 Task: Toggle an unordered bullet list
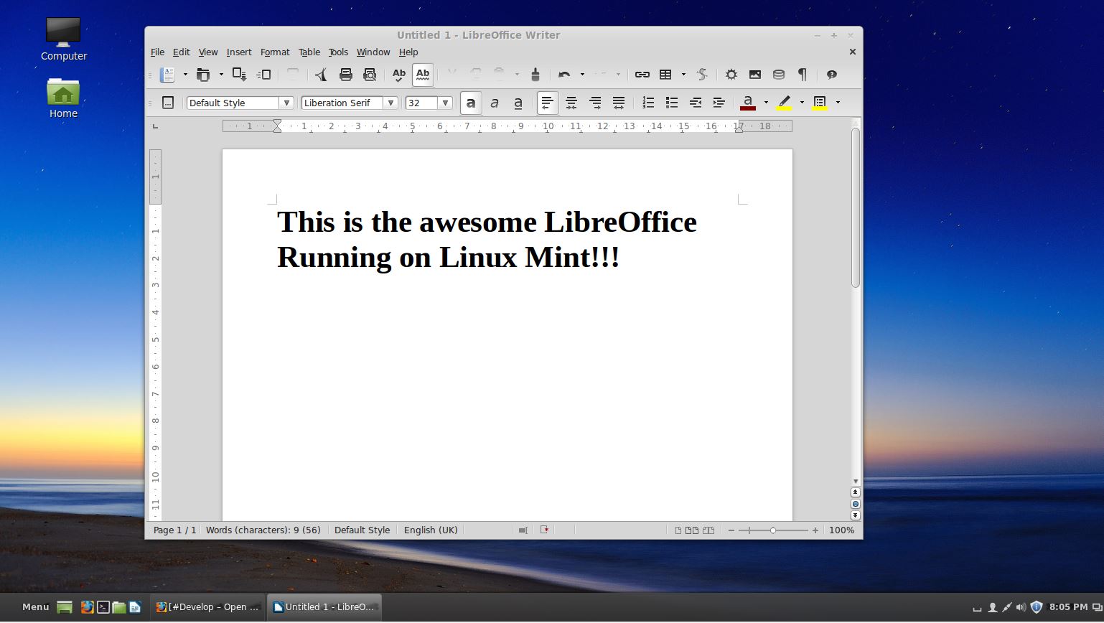(x=671, y=103)
